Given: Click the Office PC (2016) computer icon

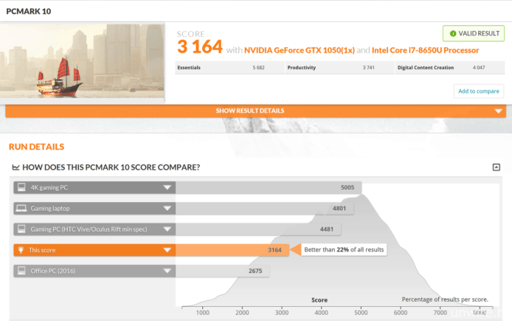Looking at the screenshot, I should click(x=21, y=271).
